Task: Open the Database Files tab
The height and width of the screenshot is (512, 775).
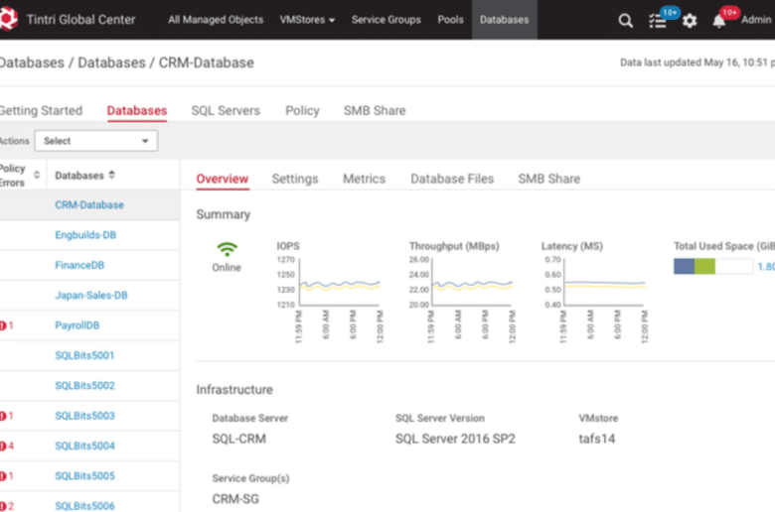Action: click(x=452, y=179)
